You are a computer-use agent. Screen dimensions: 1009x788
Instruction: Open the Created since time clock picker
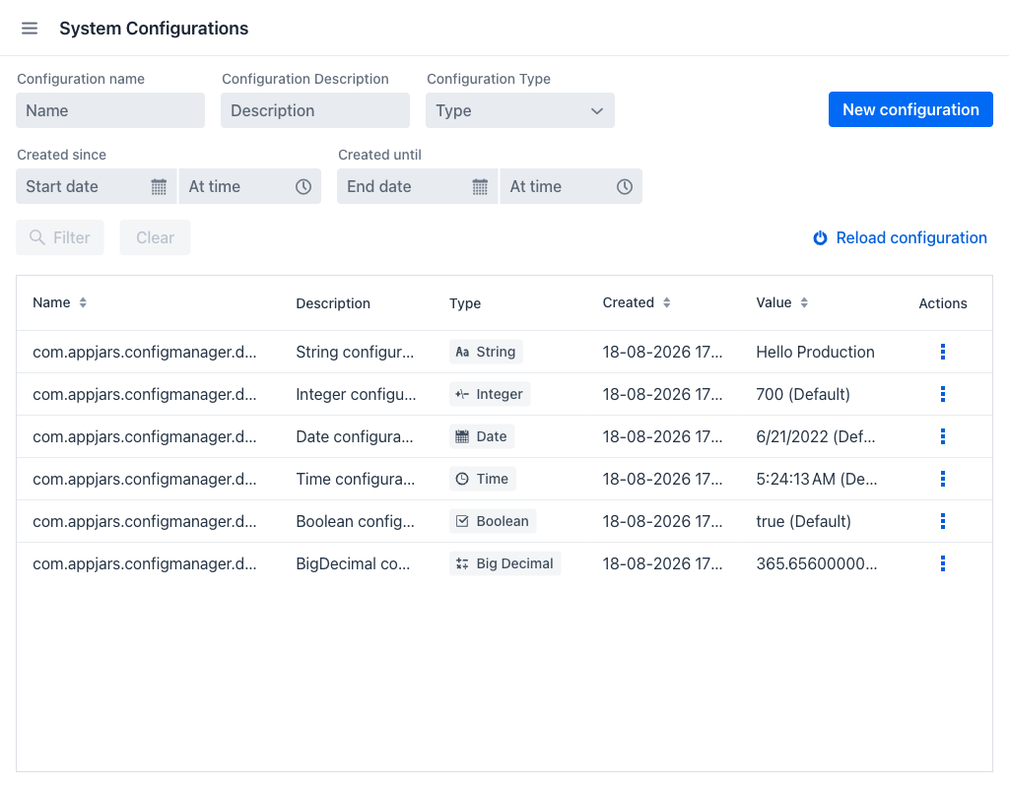click(x=303, y=187)
